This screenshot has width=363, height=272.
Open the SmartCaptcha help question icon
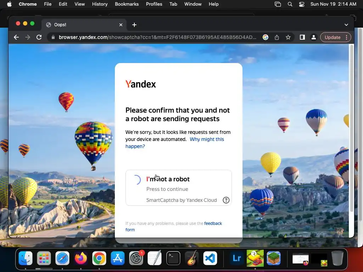(226, 200)
